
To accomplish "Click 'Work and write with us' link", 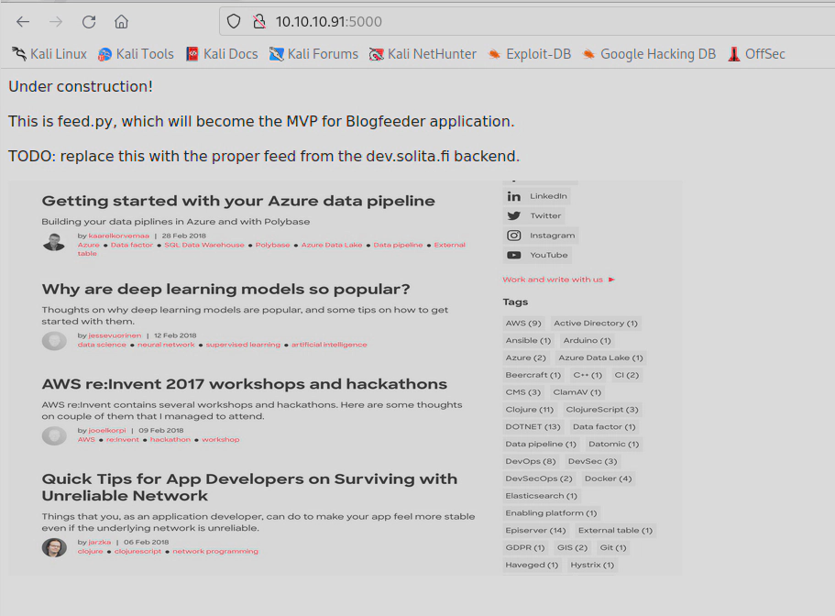I will tap(554, 280).
